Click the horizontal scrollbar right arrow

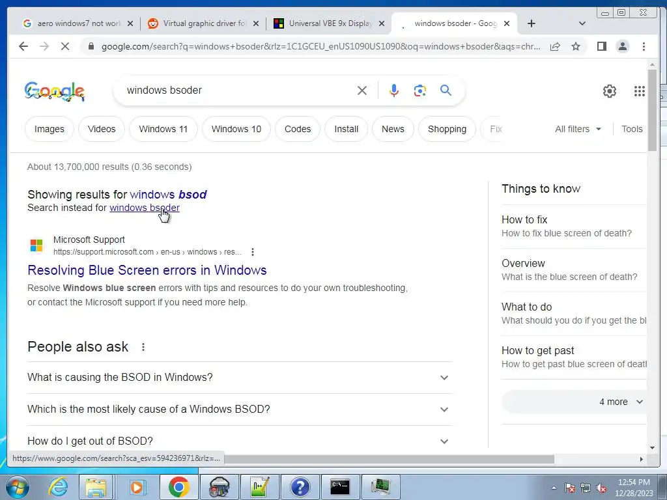[x=642, y=459]
